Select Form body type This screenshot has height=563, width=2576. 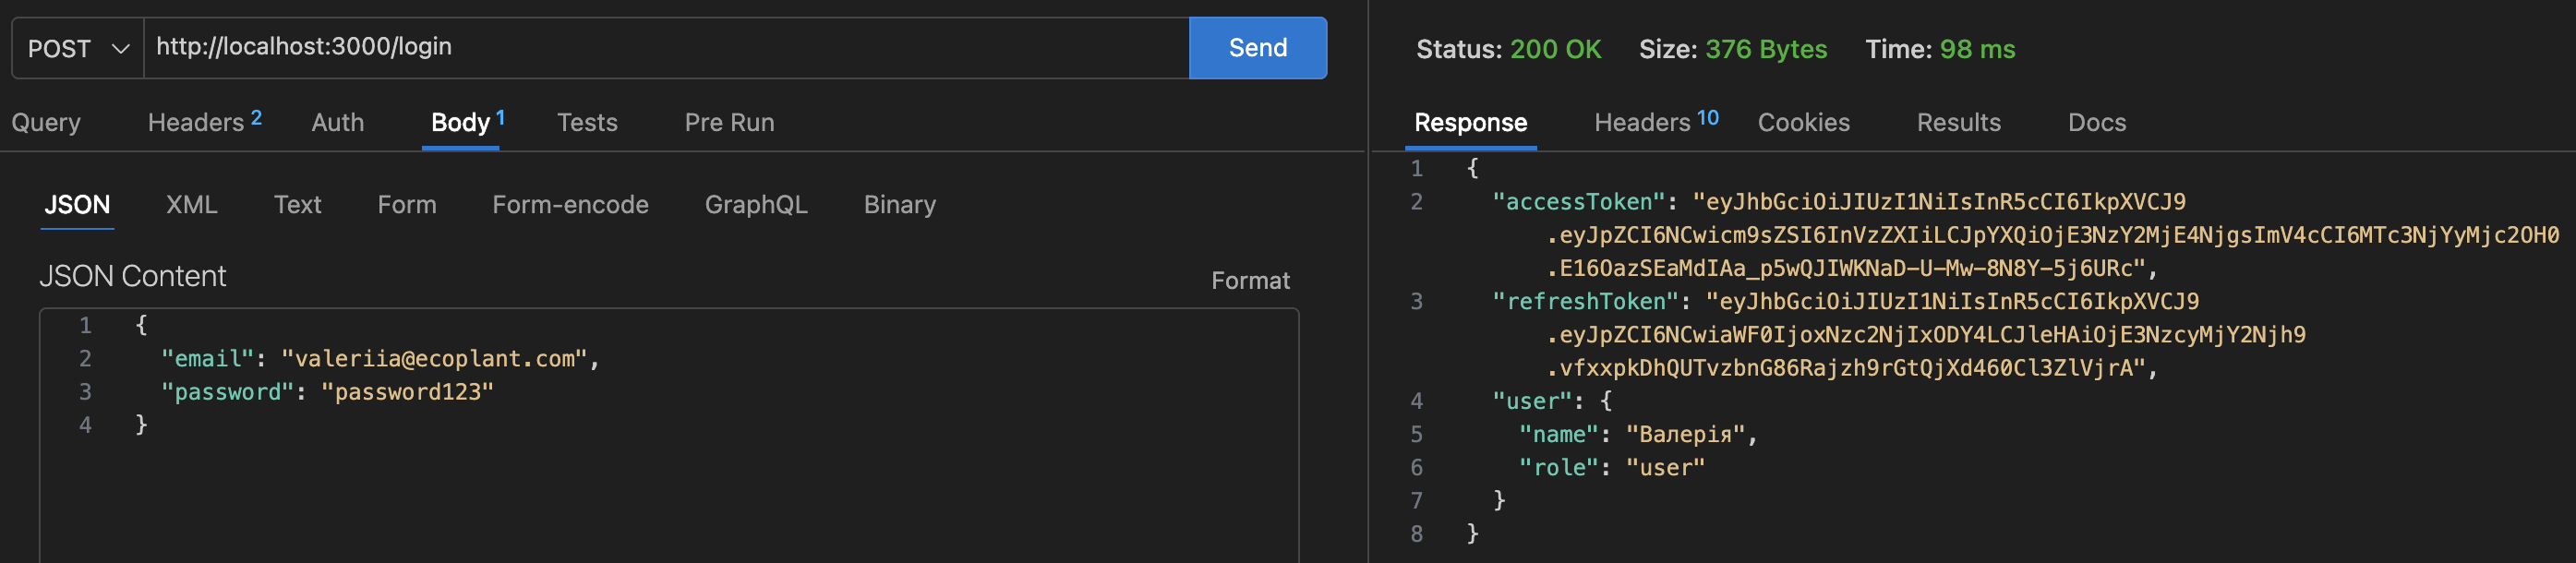pyautogui.click(x=407, y=204)
